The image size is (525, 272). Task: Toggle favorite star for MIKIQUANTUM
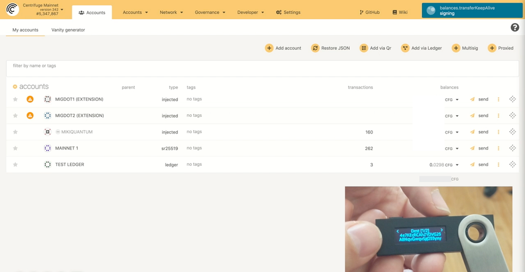15,132
